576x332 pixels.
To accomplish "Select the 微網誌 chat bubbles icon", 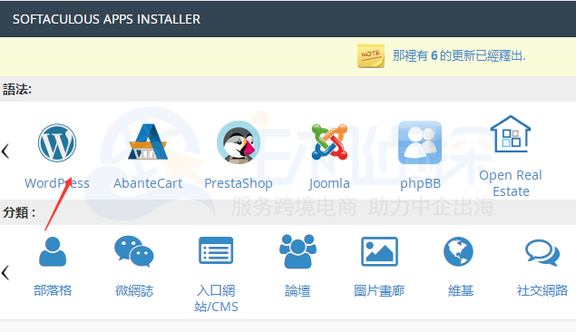I will (134, 251).
